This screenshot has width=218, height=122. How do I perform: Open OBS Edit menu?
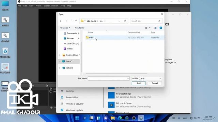click(25, 6)
